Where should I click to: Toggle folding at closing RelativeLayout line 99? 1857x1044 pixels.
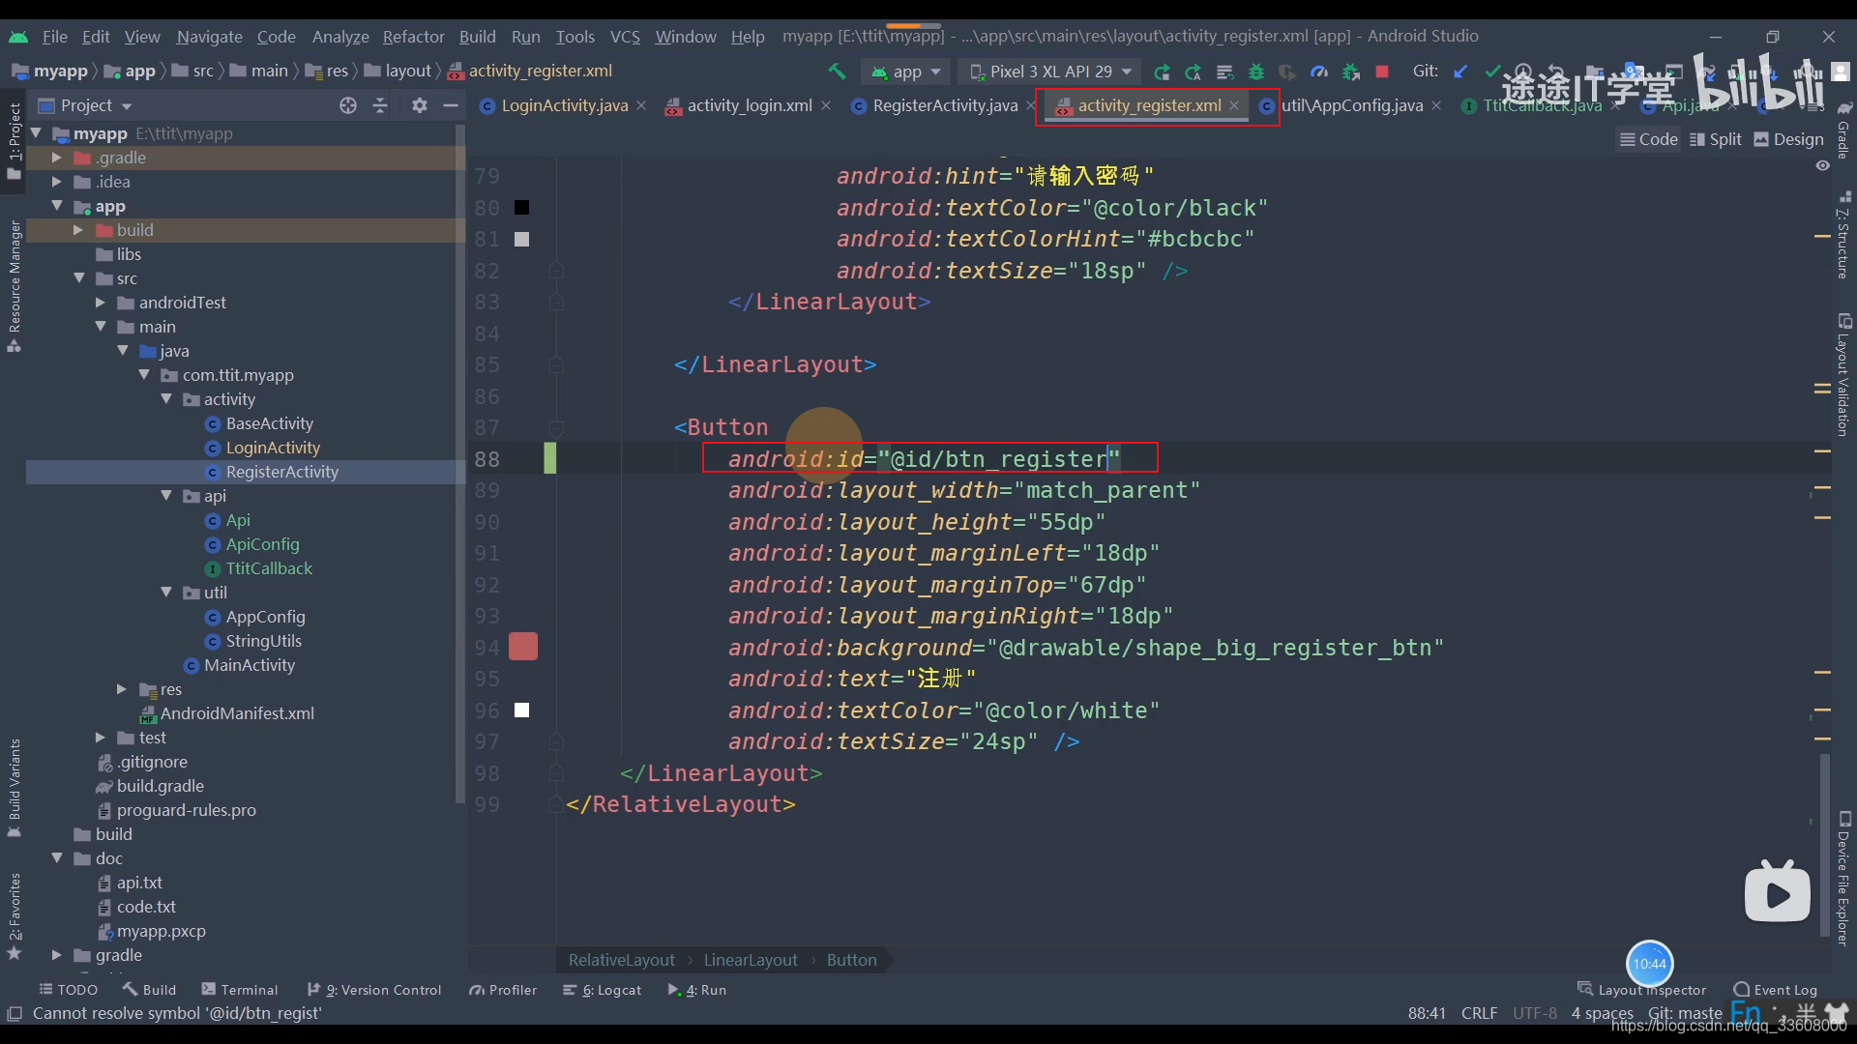[x=556, y=804]
